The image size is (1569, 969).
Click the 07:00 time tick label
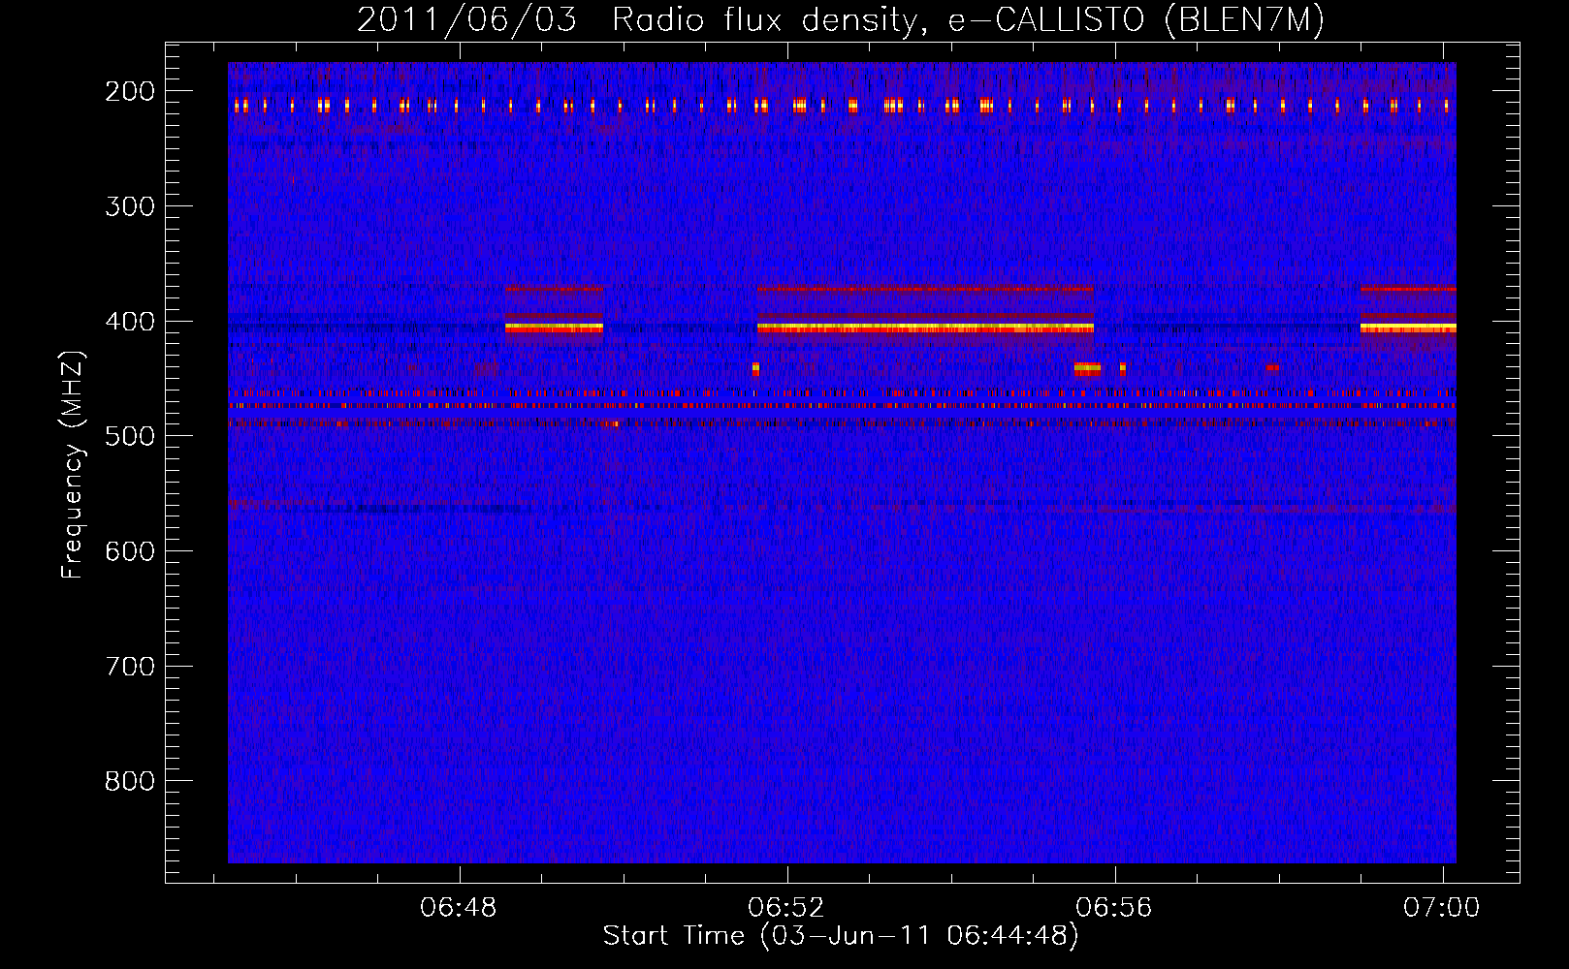click(1442, 908)
